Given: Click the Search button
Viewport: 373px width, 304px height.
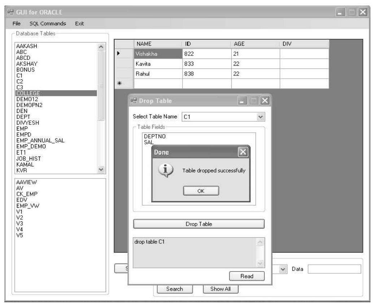Looking at the screenshot, I should point(175,289).
